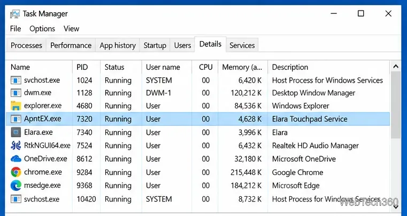Sort by the Name column header
The height and width of the screenshot is (216, 407).
point(39,67)
